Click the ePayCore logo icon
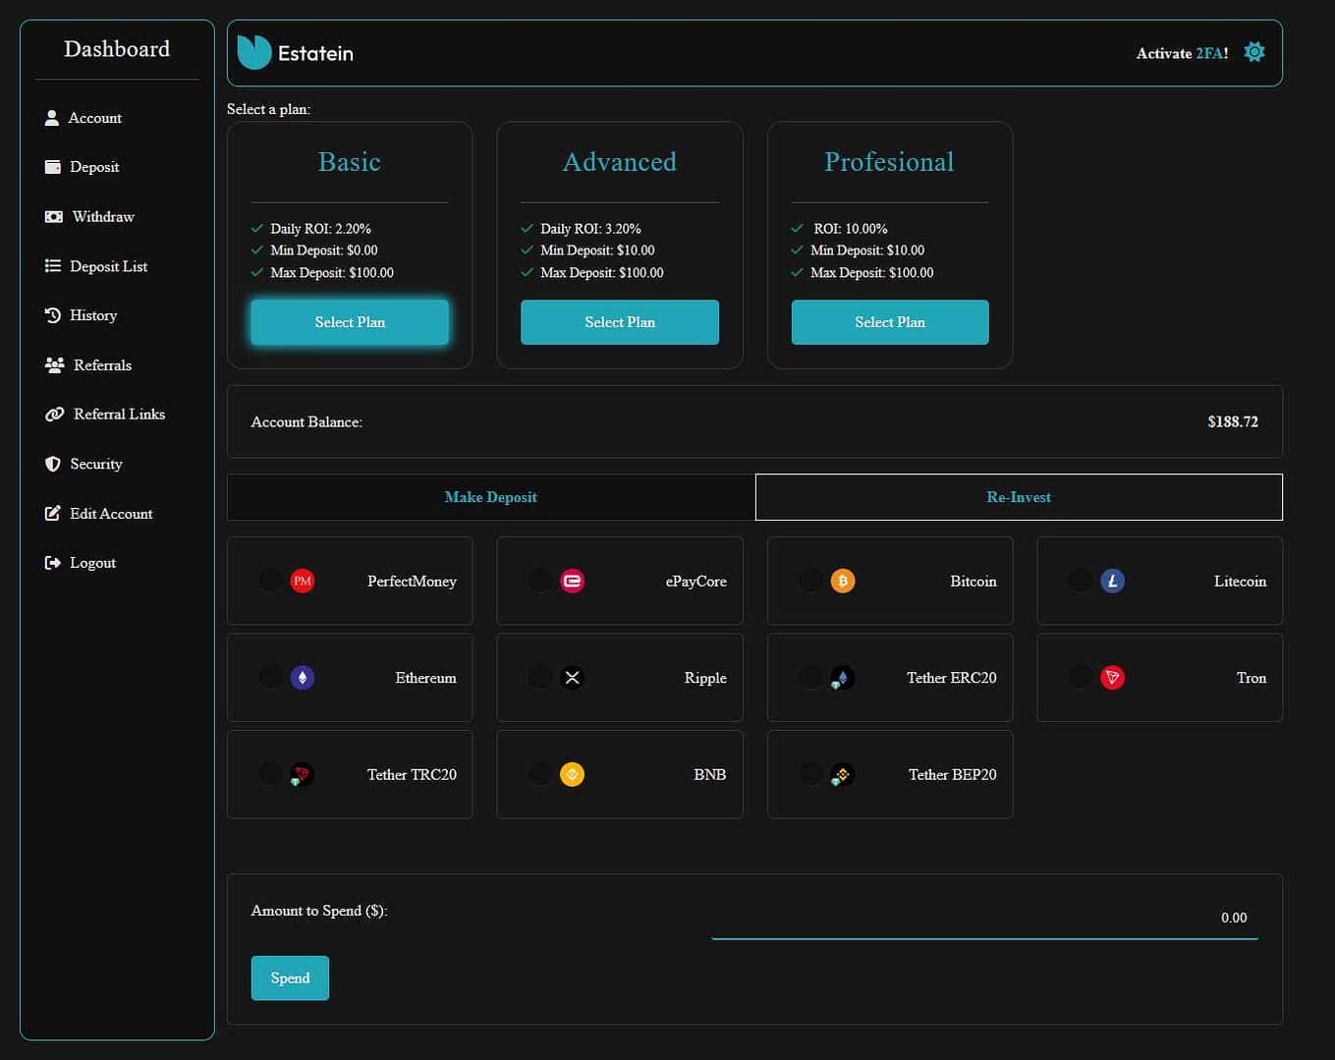 click(x=573, y=581)
